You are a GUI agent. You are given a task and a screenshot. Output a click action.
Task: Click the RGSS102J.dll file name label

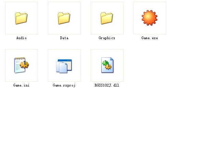107,85
